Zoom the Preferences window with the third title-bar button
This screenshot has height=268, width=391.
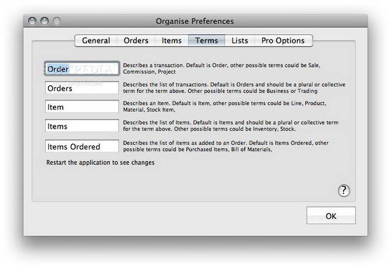click(56, 21)
